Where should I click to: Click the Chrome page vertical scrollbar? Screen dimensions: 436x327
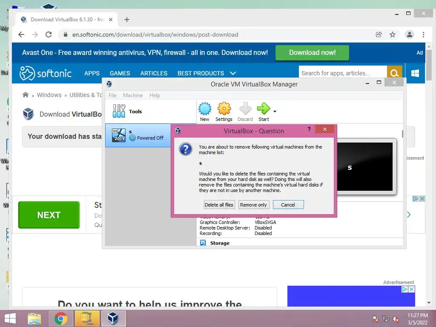point(429,66)
